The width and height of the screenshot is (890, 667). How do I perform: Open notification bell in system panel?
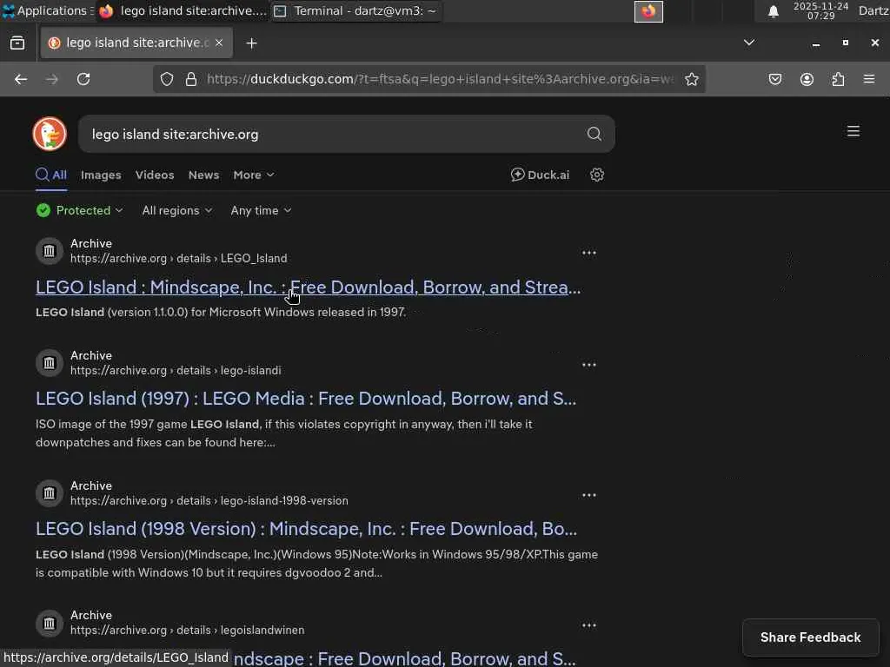pos(773,11)
